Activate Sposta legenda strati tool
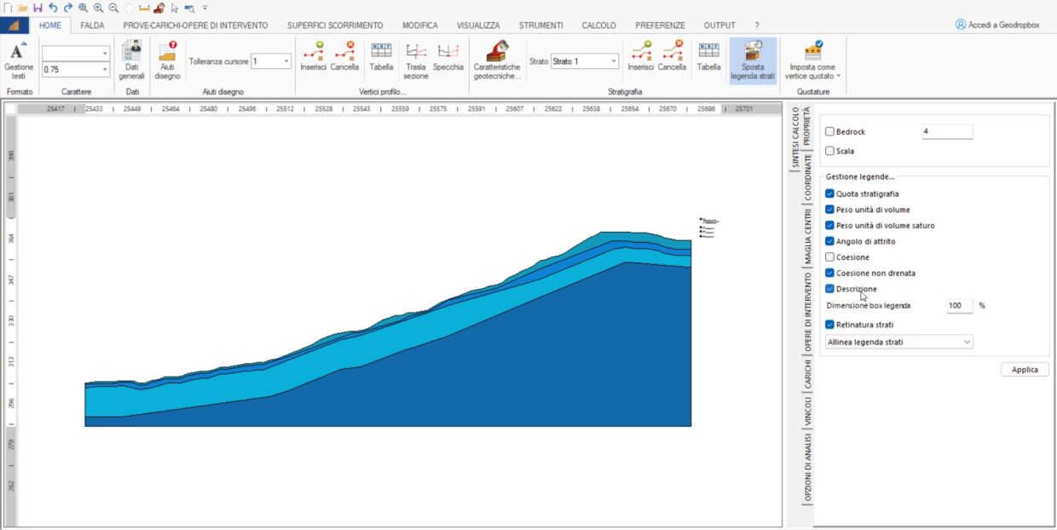1057x530 pixels. coord(752,60)
